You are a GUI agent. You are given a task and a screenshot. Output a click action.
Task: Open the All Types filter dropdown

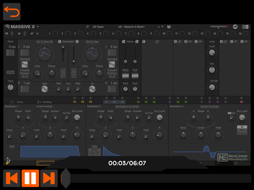point(98,27)
